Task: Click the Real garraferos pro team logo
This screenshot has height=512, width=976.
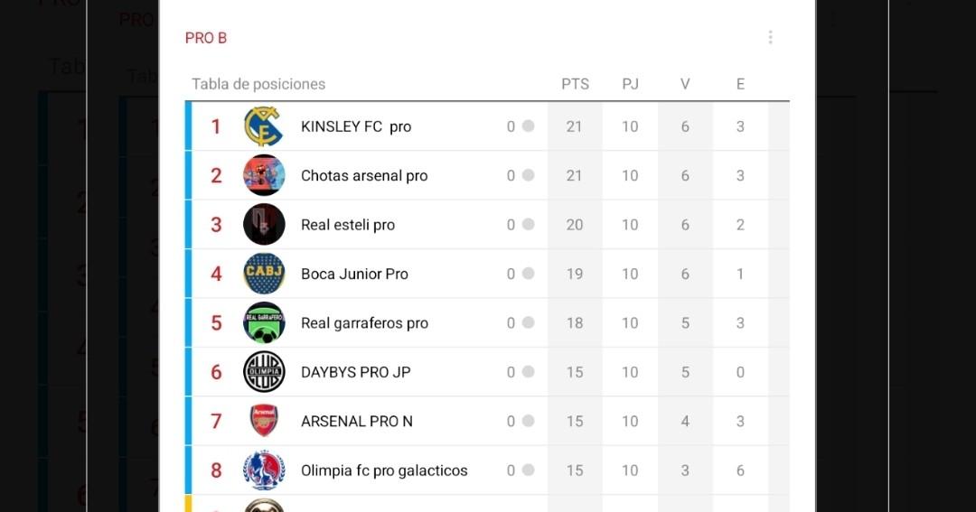Action: pos(264,323)
